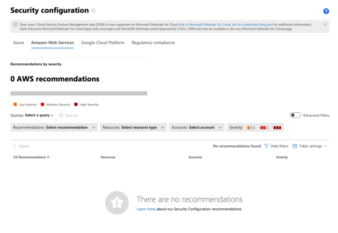
Task: Click the Resources column header
Action: coord(108,157)
